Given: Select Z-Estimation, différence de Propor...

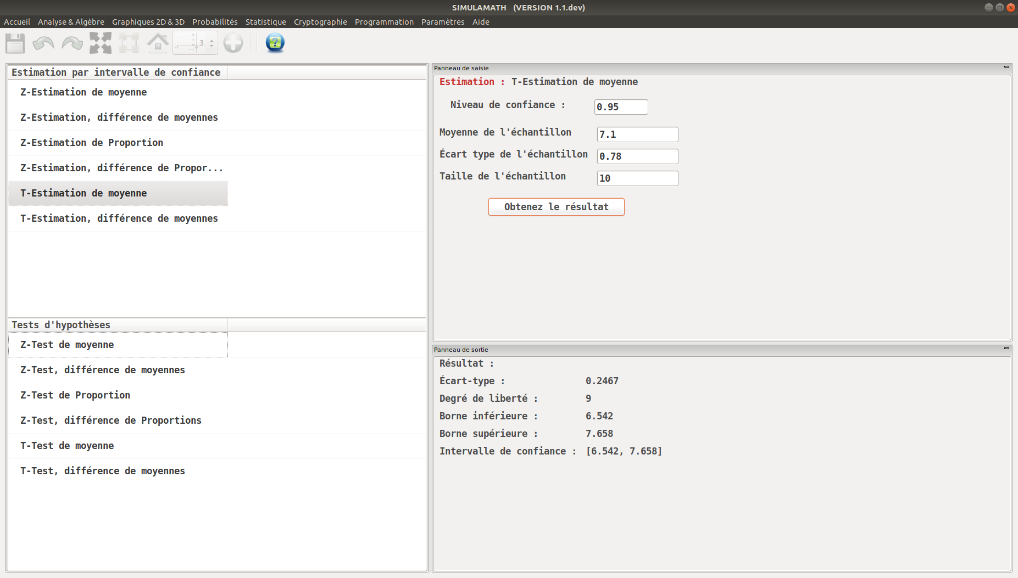Looking at the screenshot, I should (118, 168).
